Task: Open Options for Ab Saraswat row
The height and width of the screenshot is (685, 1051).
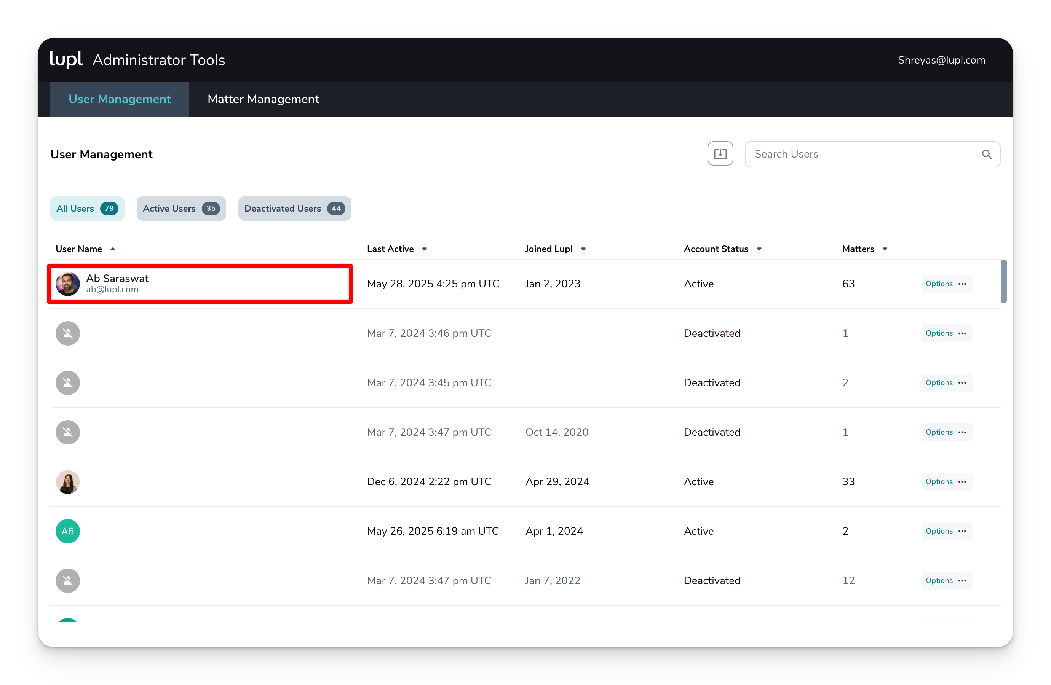Action: (946, 284)
